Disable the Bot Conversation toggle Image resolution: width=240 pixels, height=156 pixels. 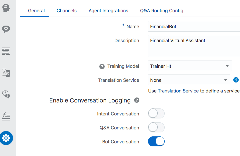(x=156, y=142)
